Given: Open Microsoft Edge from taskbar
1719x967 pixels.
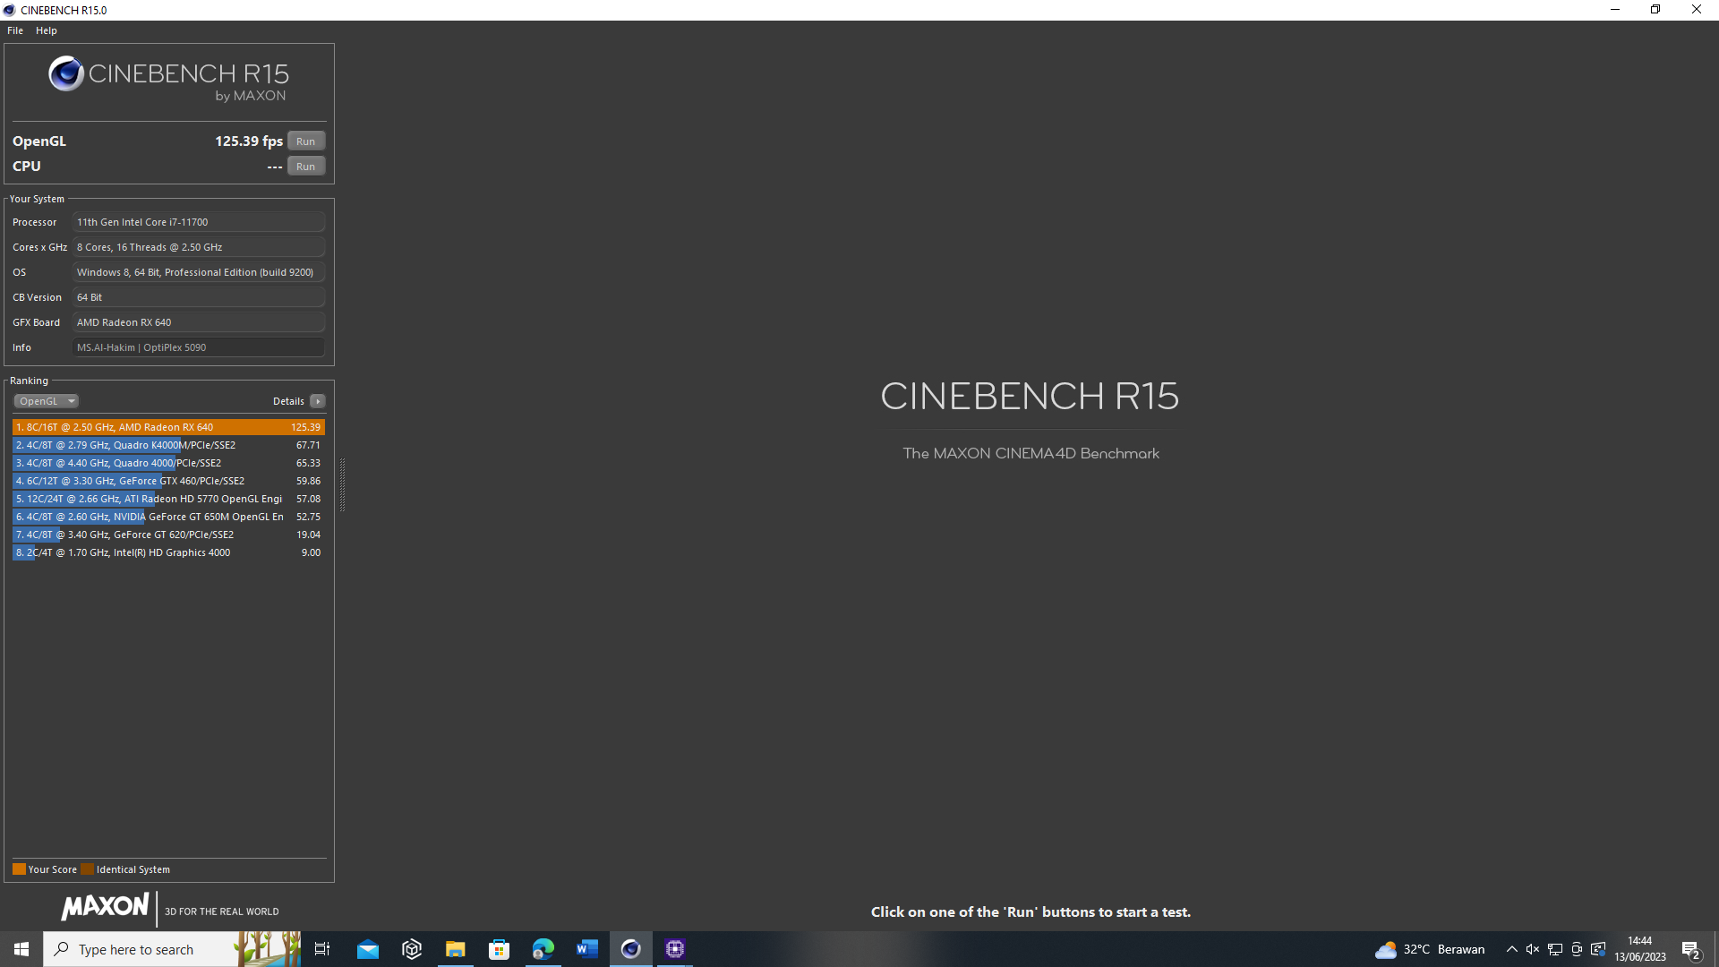Looking at the screenshot, I should coord(543,949).
